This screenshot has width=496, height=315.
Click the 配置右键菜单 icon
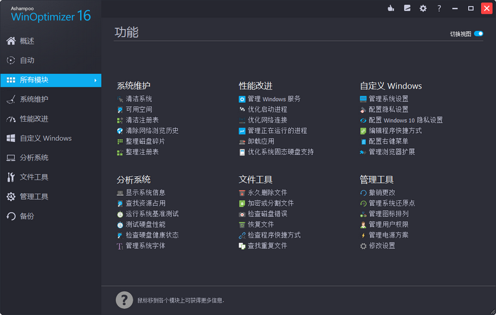tap(363, 141)
